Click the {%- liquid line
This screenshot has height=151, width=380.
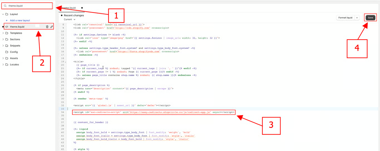(81, 129)
